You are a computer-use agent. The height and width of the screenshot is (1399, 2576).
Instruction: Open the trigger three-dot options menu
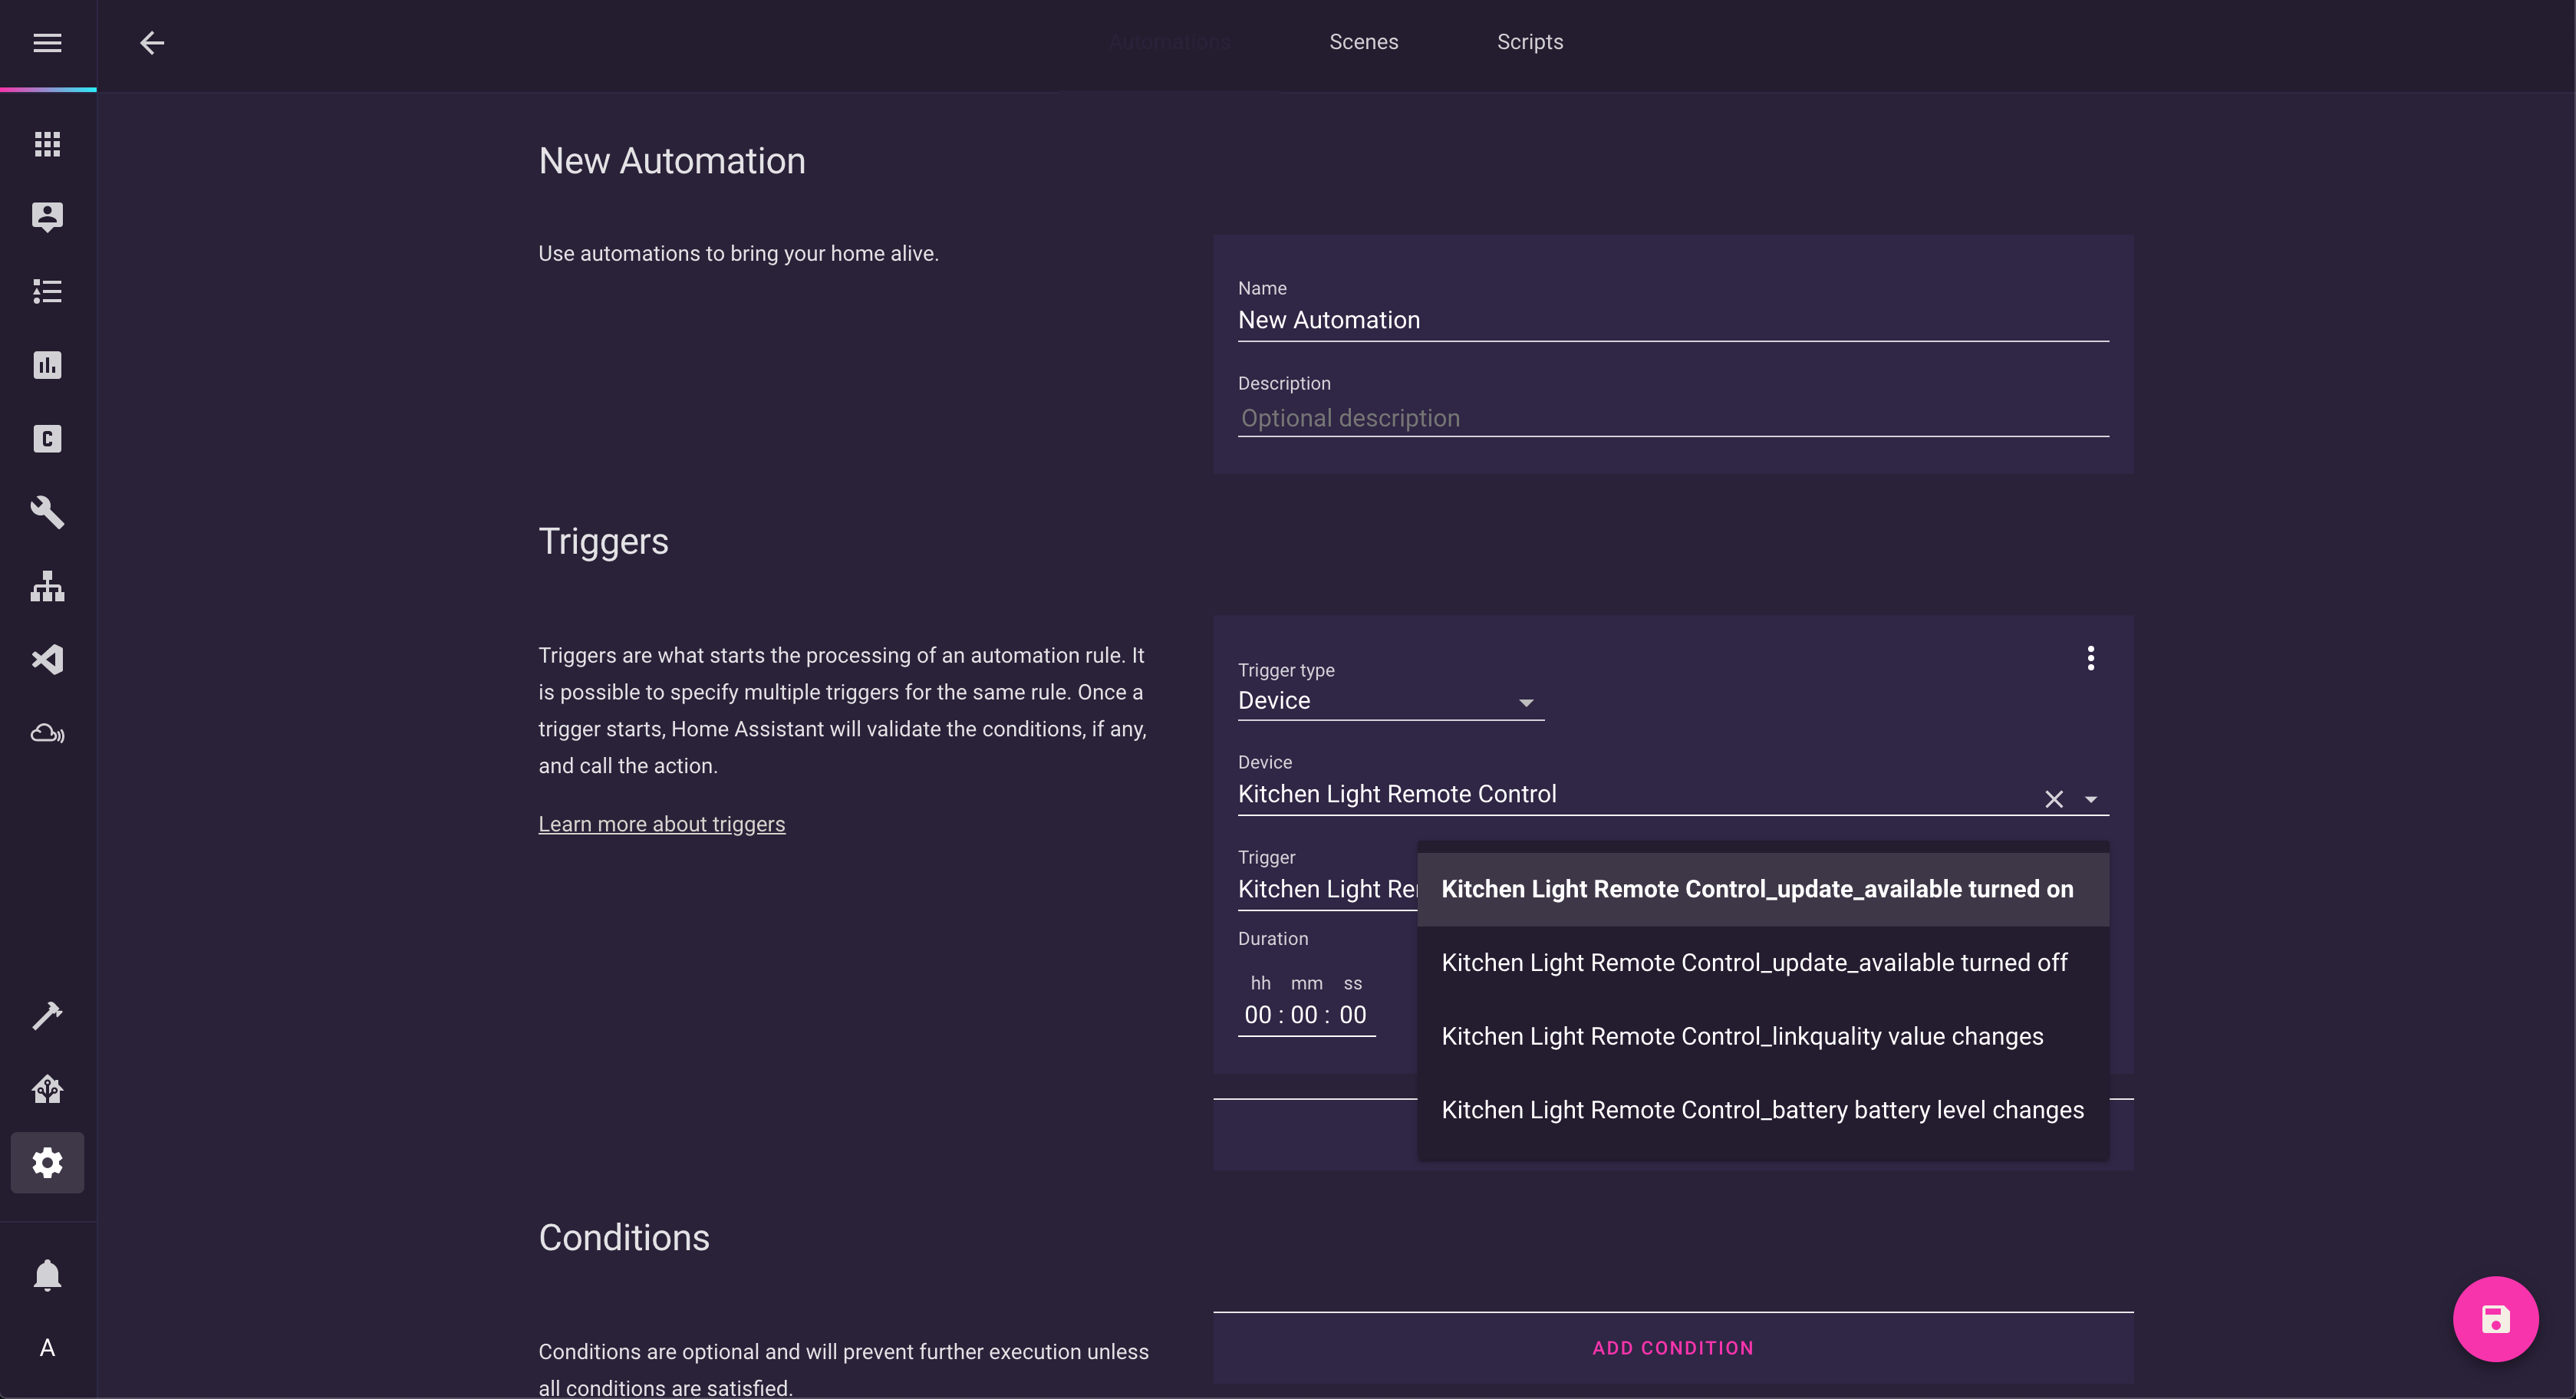click(2090, 658)
